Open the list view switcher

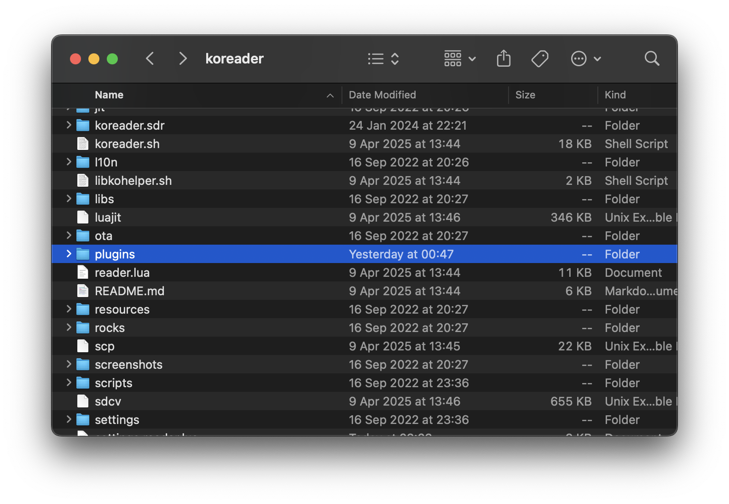(x=383, y=59)
